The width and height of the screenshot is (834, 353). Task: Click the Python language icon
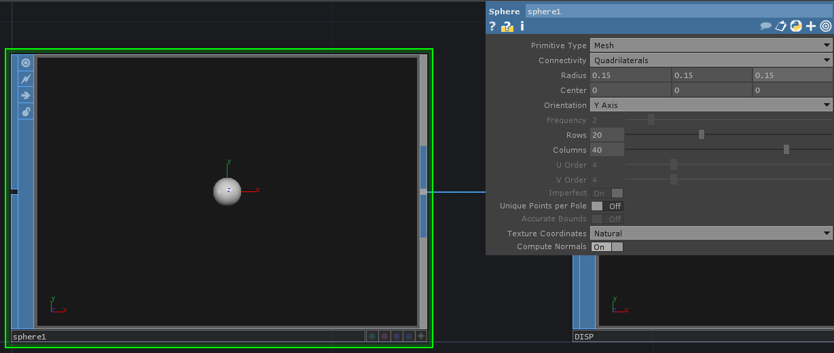pos(795,26)
